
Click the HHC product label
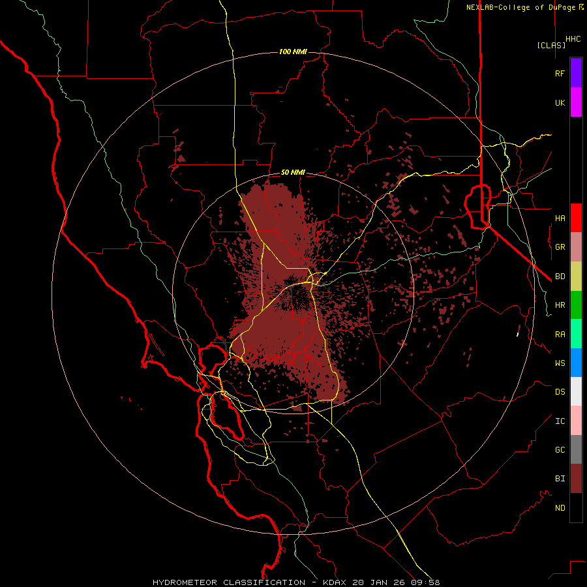click(573, 39)
